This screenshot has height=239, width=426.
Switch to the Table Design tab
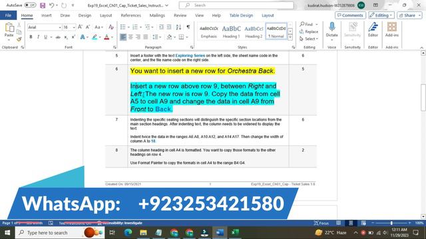pyautogui.click(x=241, y=15)
